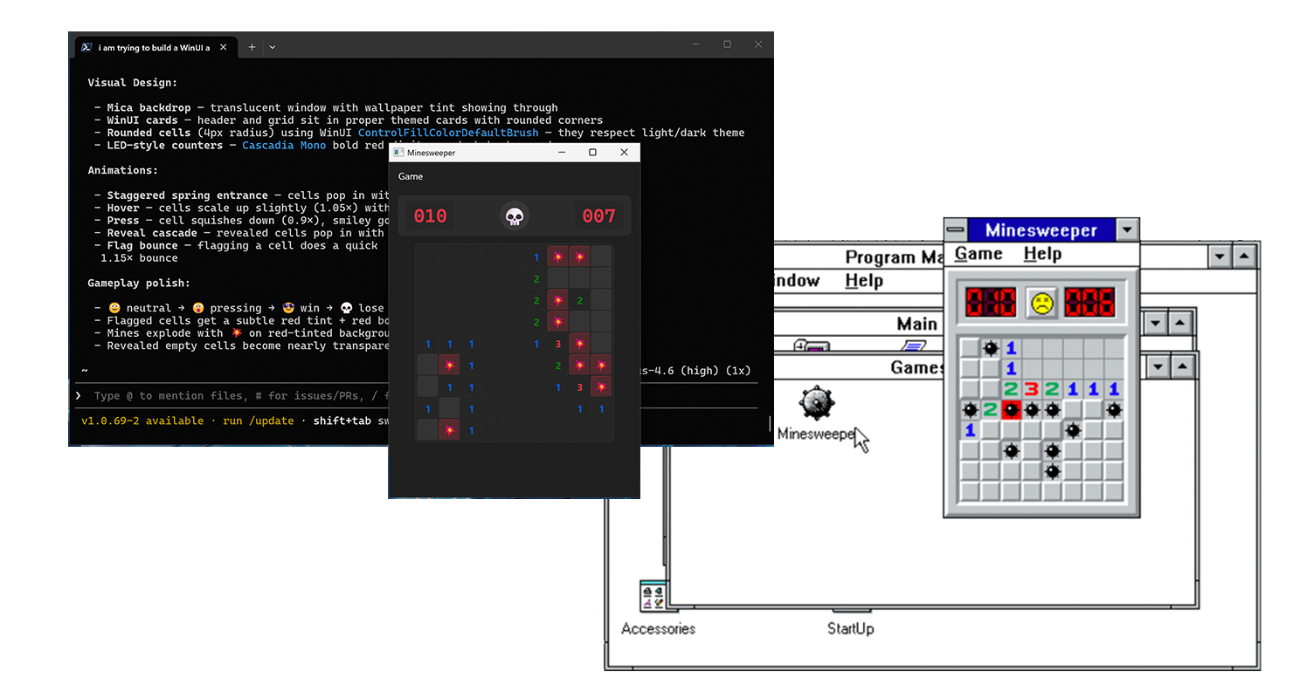Select the StartUp group label in Program Manager
Viewport: 1293px width, 698px height.
click(x=851, y=628)
